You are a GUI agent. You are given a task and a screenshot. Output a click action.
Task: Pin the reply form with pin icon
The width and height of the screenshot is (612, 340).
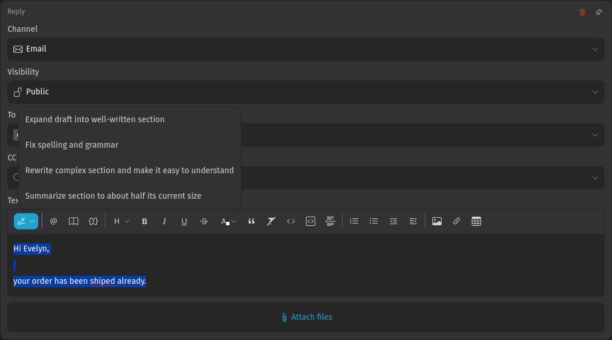(x=599, y=12)
